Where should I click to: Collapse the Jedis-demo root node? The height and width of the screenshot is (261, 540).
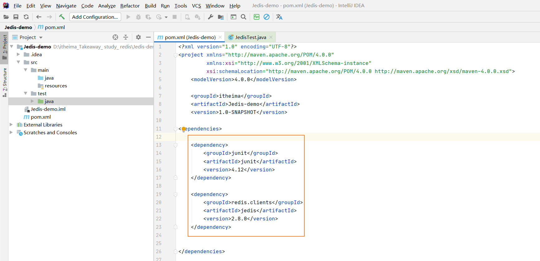[12, 47]
